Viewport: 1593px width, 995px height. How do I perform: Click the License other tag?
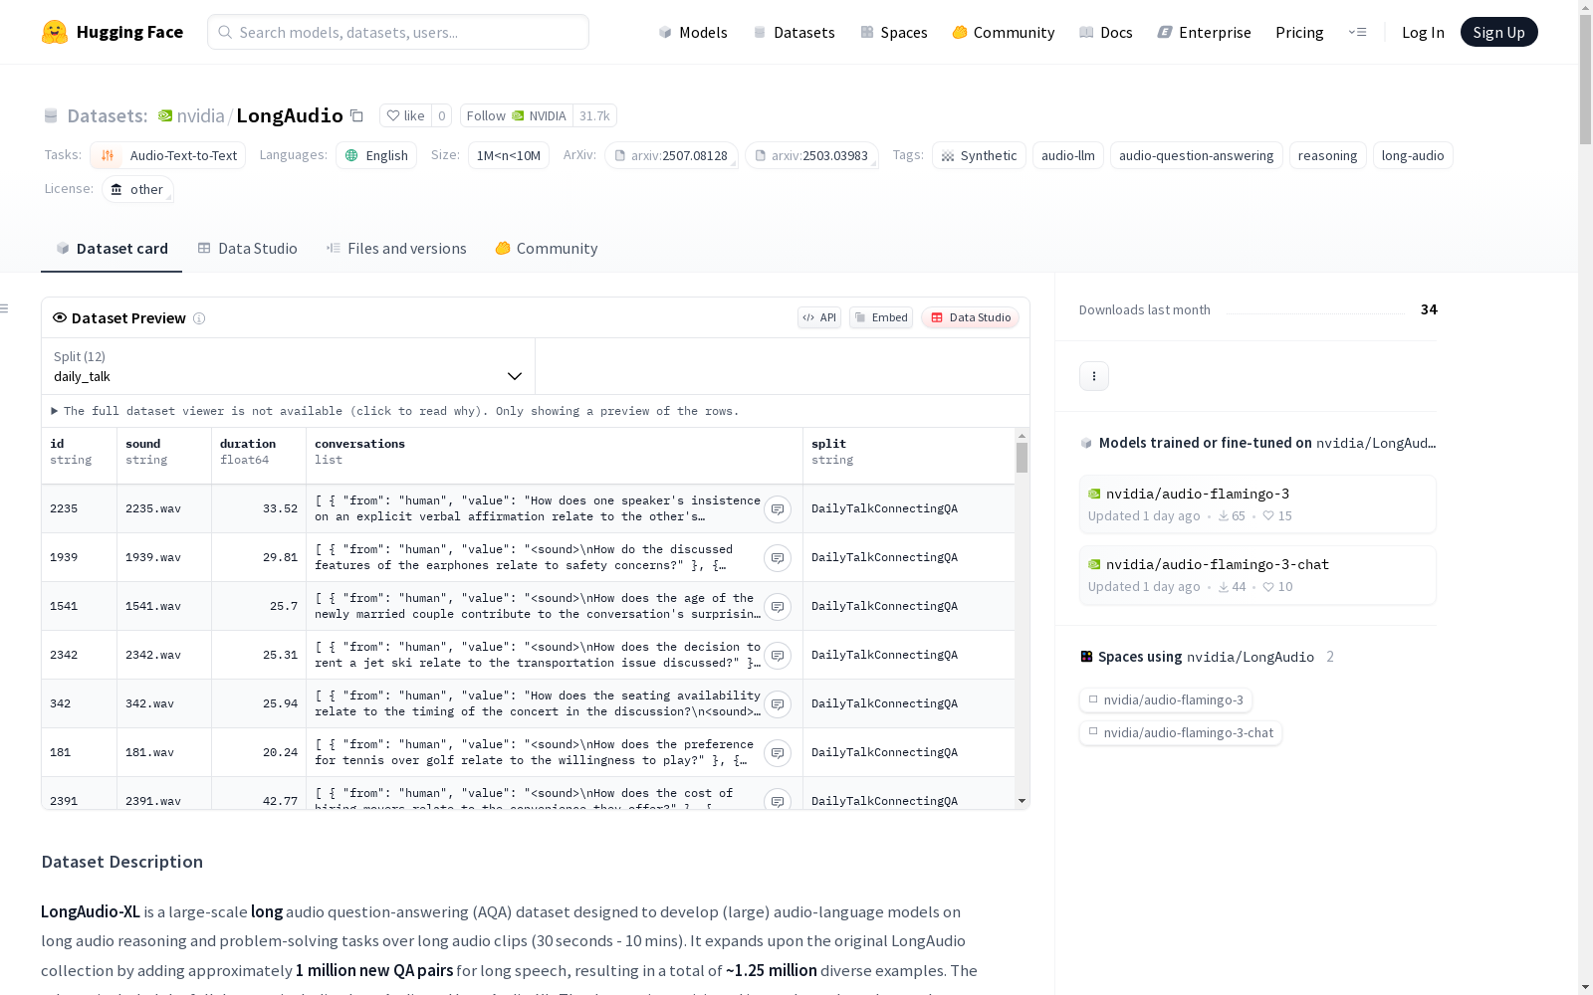[x=137, y=189]
